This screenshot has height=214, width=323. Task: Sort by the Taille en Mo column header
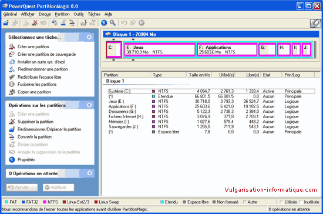coord(199,75)
